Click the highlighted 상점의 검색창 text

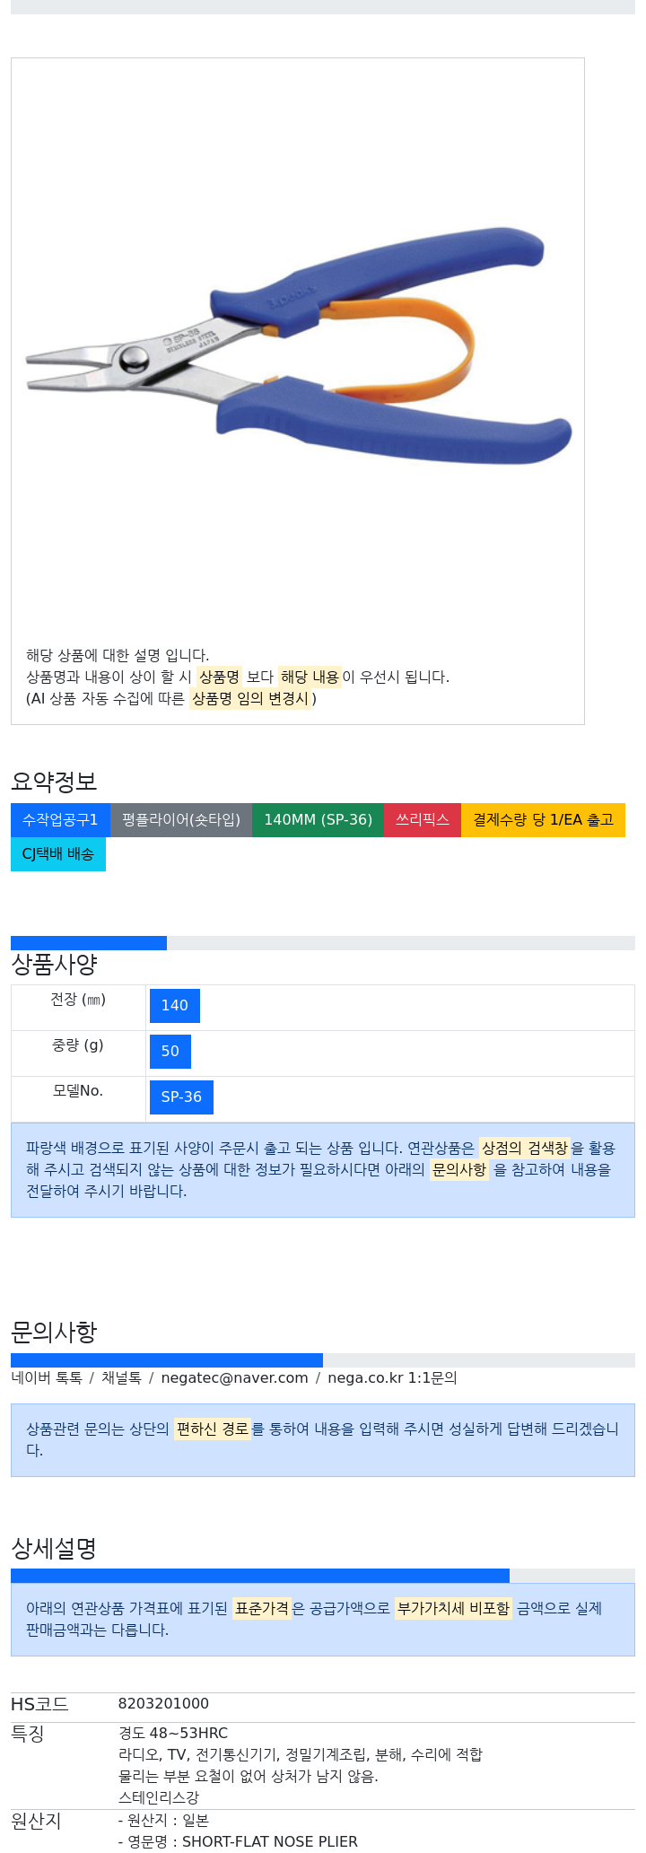pos(525,1149)
